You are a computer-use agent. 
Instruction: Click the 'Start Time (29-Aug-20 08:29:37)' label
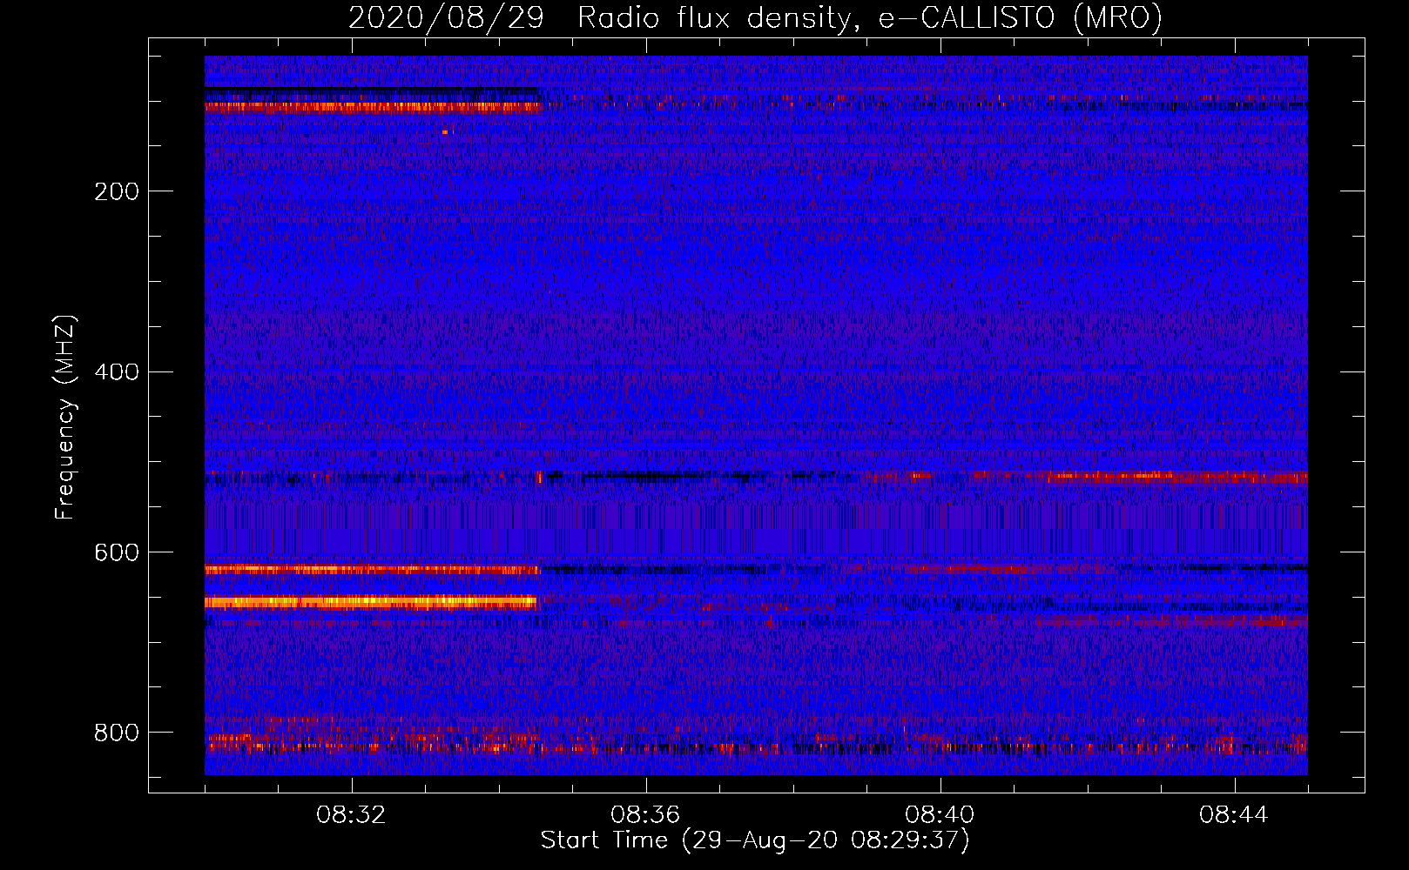(755, 840)
